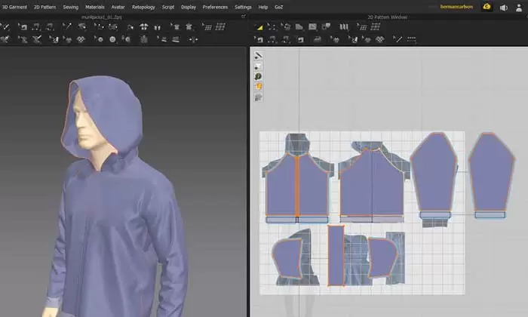Open the user profile icon
The height and width of the screenshot is (317, 528).
pos(520,8)
